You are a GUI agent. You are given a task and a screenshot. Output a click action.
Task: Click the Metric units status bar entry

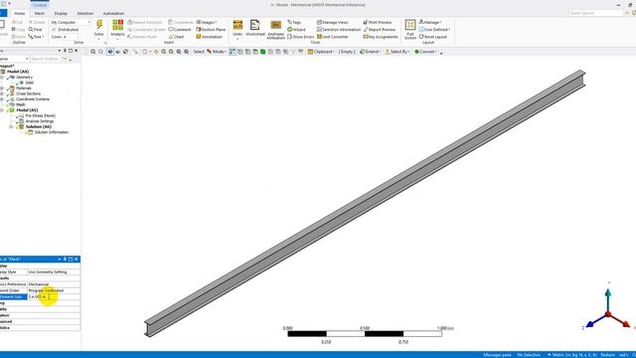[x=572, y=355]
